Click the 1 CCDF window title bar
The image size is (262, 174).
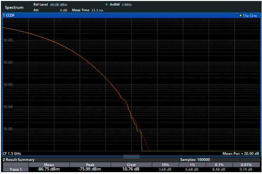point(131,16)
